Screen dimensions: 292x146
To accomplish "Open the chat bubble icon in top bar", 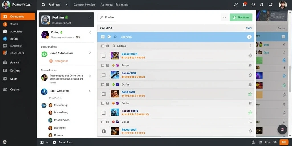I will point(253,5).
